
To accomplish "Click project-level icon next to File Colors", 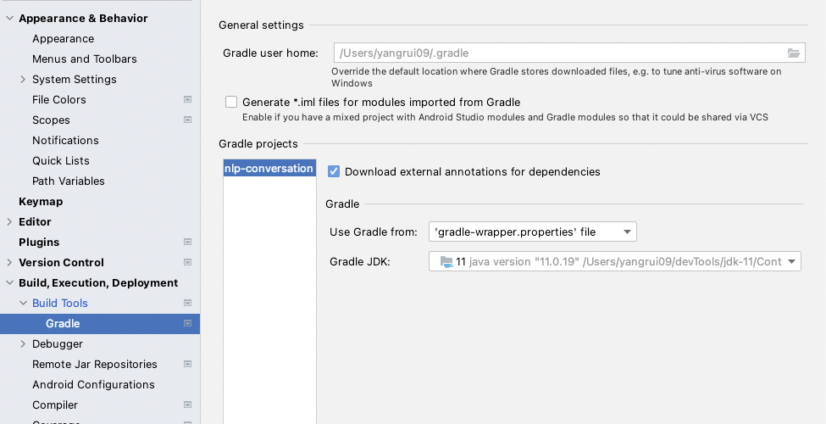I will [187, 100].
